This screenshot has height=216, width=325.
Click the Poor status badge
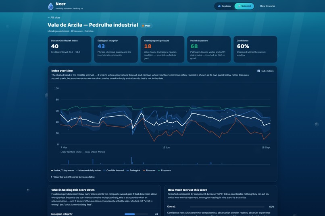[146, 26]
